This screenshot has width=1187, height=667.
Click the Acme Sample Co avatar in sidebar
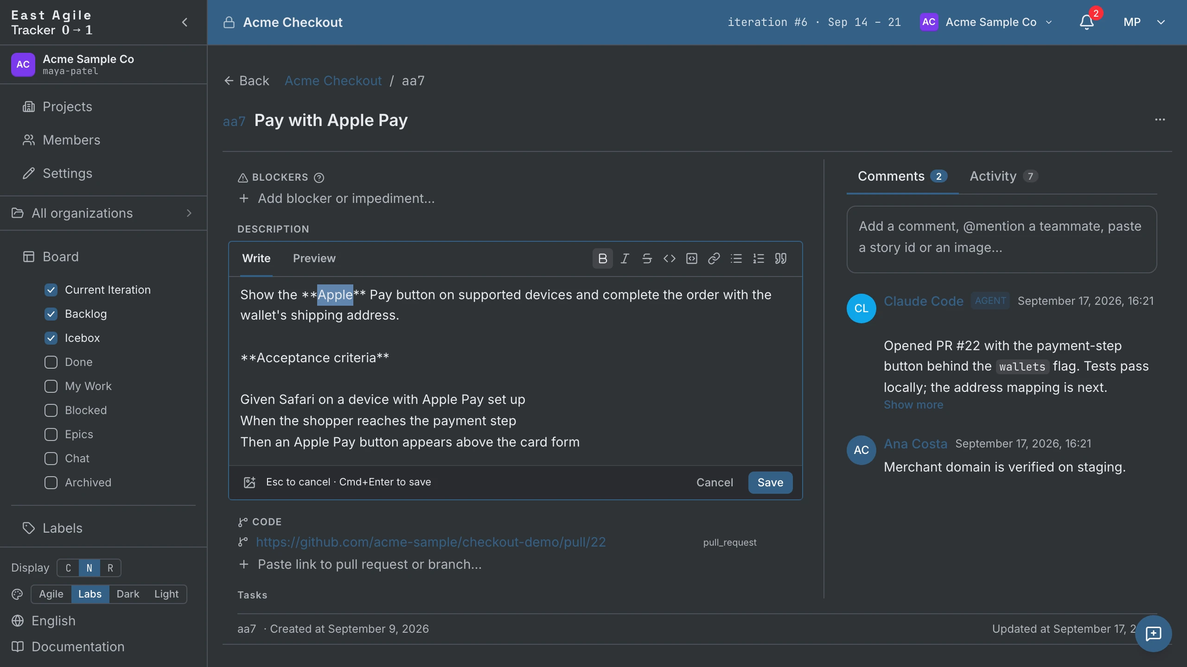[23, 64]
